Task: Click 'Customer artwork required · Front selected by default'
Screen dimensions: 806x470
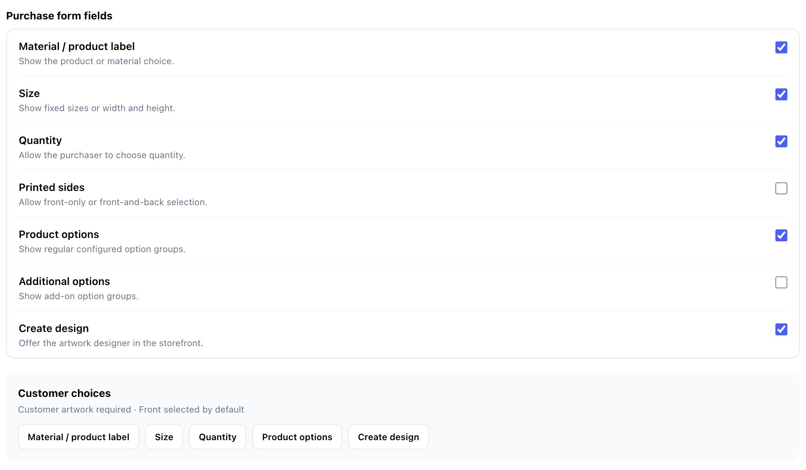Action: 131,410
